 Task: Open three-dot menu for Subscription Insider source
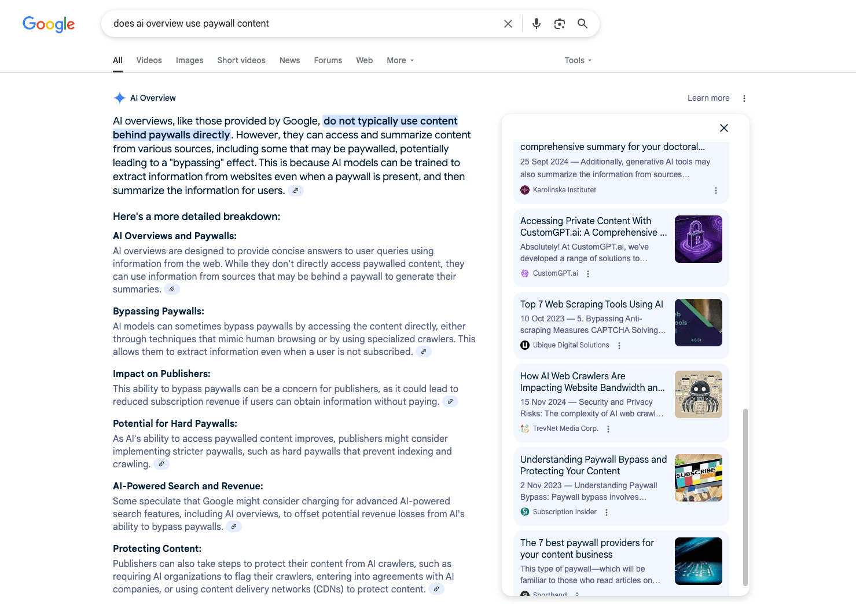click(x=607, y=513)
